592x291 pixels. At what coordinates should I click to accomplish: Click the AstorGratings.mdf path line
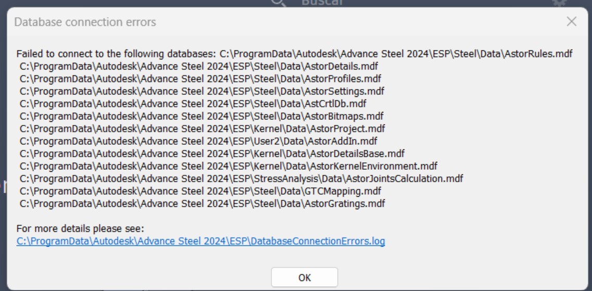pyautogui.click(x=202, y=204)
